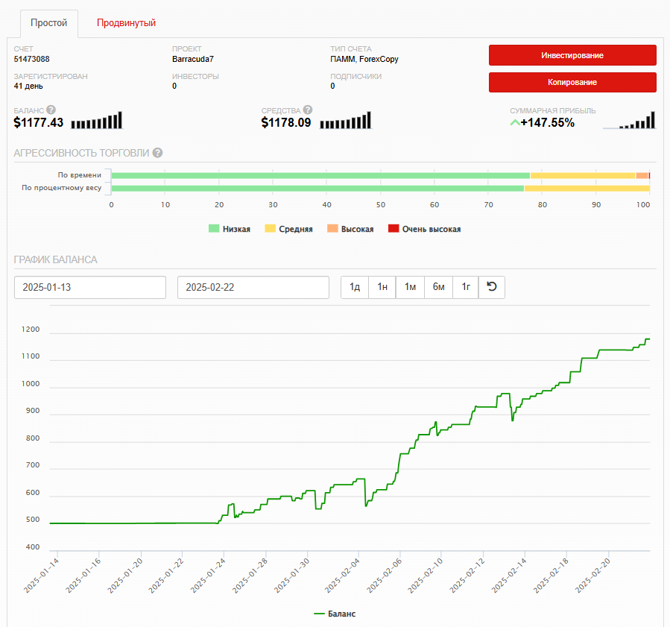
Task: Open start date picker 2025-01-13
Action: point(89,287)
